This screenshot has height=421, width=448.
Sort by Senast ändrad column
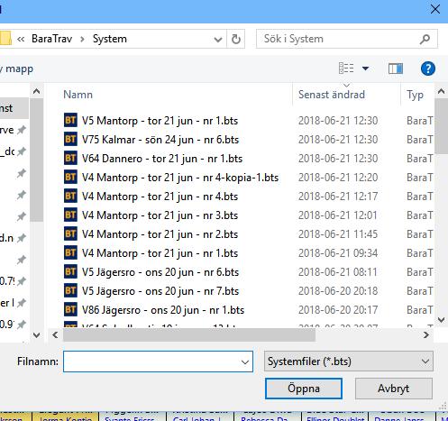click(x=332, y=95)
